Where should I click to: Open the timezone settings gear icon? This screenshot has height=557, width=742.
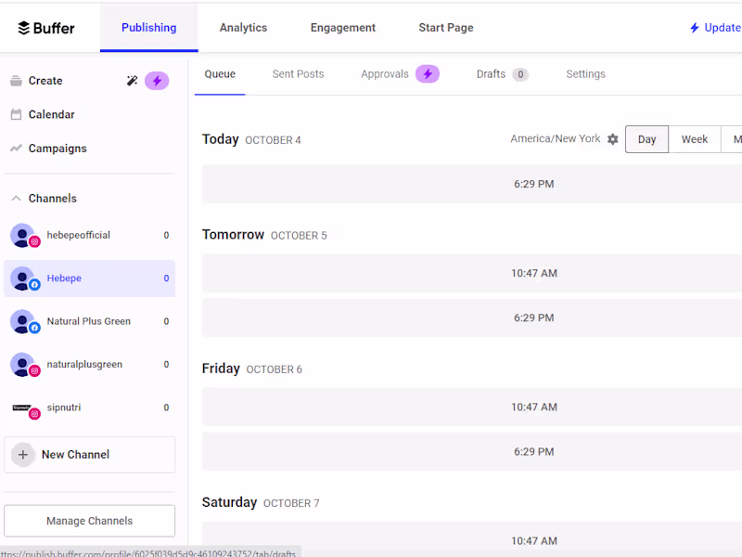click(613, 139)
